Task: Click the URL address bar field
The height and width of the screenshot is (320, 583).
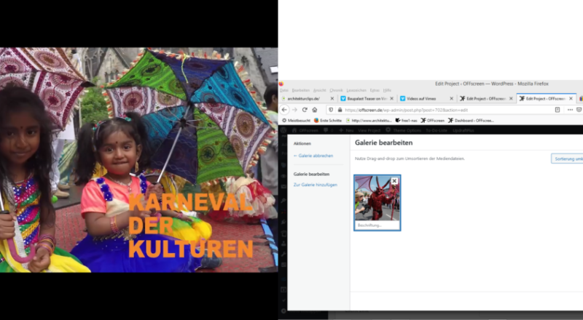Action: [437, 110]
